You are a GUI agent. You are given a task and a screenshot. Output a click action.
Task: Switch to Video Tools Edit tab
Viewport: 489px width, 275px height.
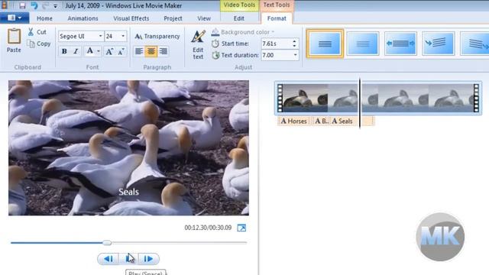[x=239, y=18]
